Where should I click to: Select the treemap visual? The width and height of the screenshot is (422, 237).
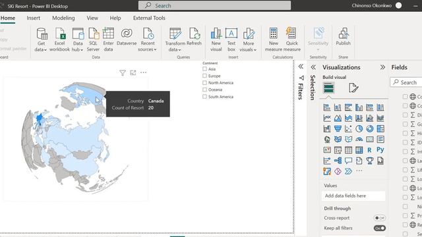pos(380,129)
